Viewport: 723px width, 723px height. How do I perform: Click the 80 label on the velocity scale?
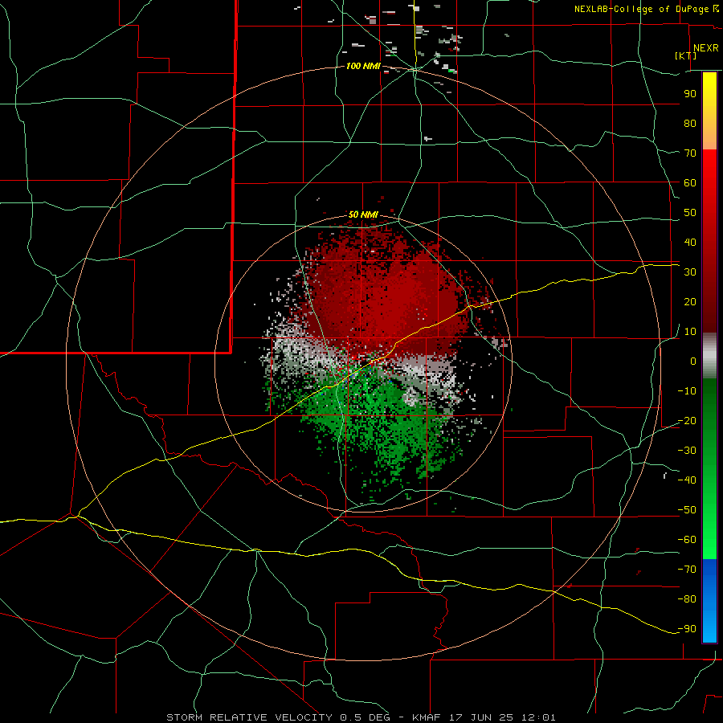pyautogui.click(x=690, y=124)
